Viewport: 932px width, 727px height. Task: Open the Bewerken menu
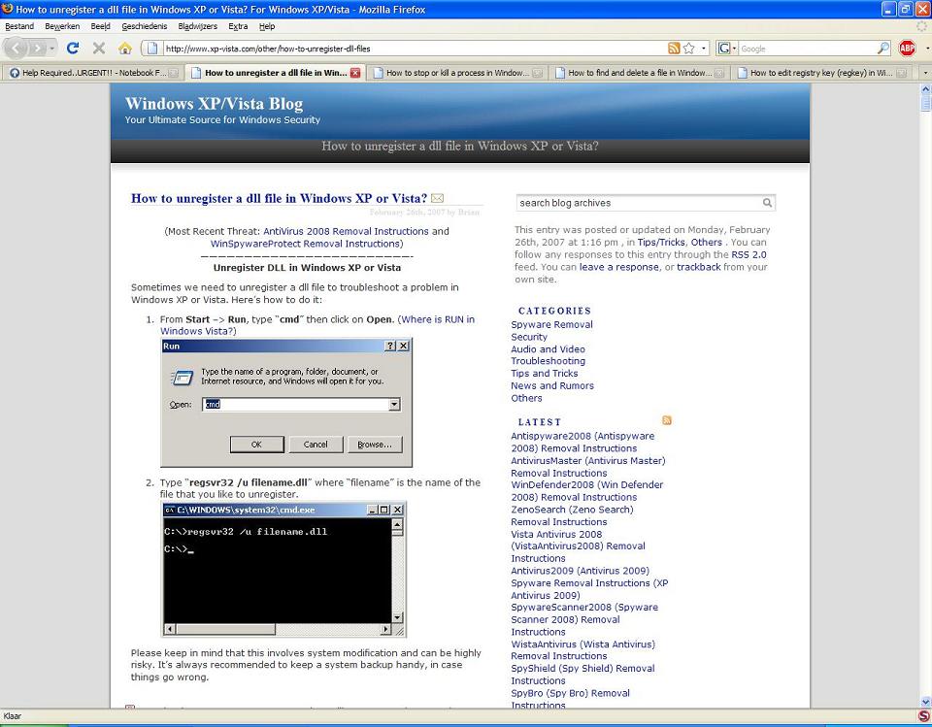pos(62,26)
